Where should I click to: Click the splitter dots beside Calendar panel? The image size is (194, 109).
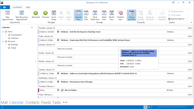(x=35, y=61)
